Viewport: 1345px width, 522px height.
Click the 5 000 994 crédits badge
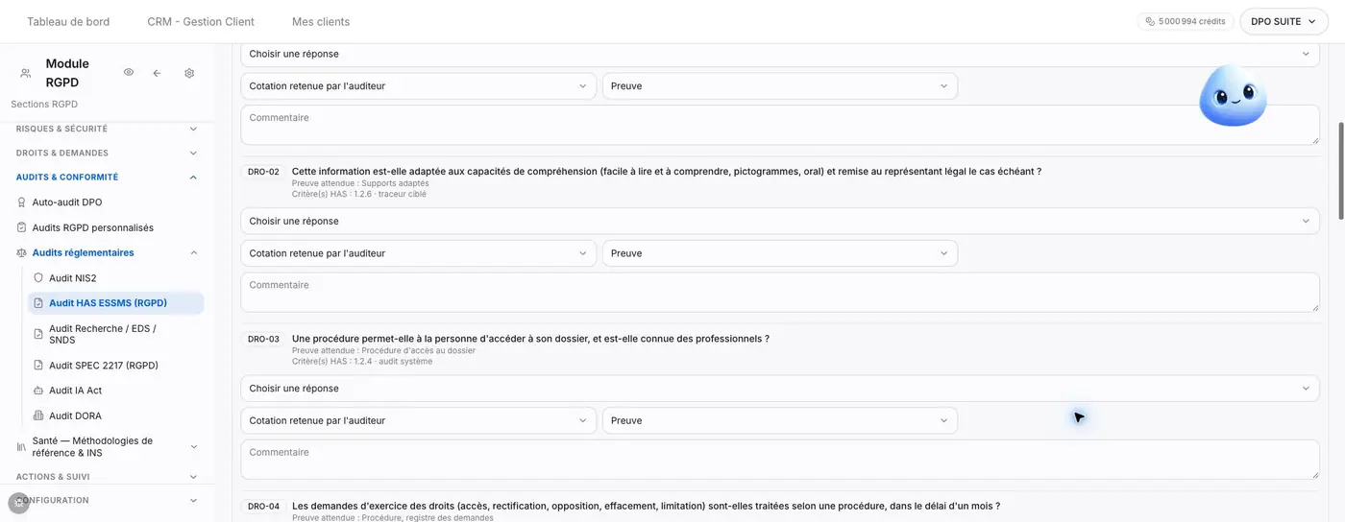pyautogui.click(x=1186, y=21)
